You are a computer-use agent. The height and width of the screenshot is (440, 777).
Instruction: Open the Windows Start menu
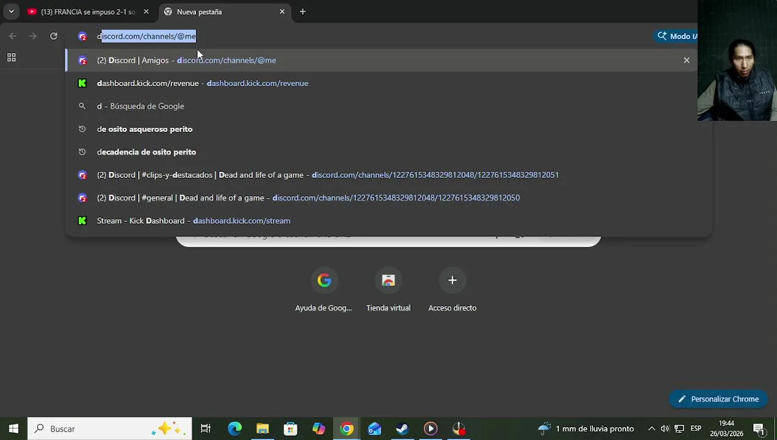(13, 429)
